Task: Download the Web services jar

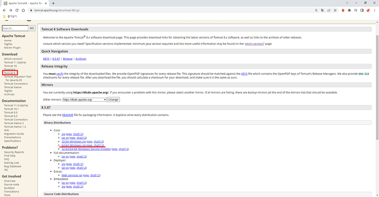Action: 72,175
